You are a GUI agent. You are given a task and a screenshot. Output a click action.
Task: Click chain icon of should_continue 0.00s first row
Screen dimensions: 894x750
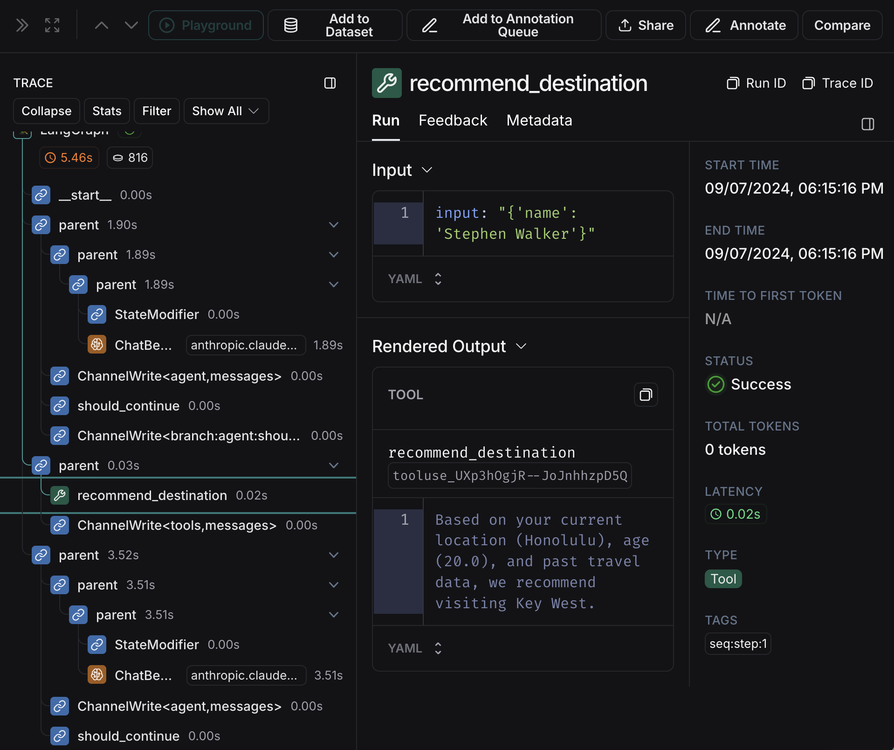tap(60, 406)
